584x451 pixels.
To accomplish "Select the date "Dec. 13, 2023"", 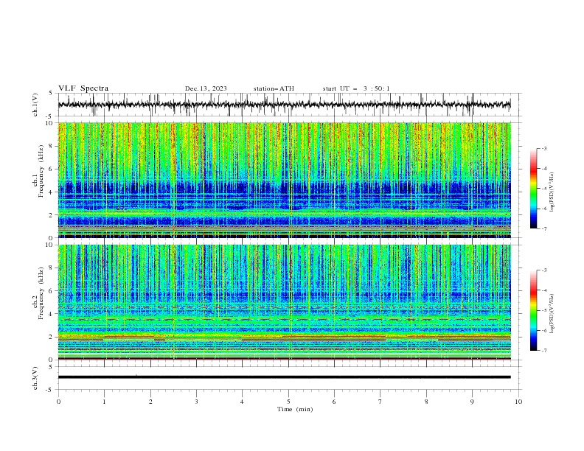I will pos(206,88).
